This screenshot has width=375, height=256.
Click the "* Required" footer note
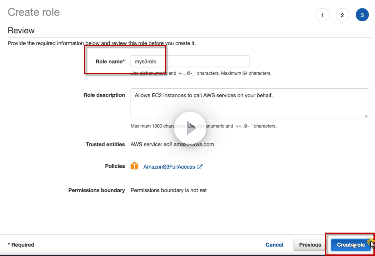21,245
